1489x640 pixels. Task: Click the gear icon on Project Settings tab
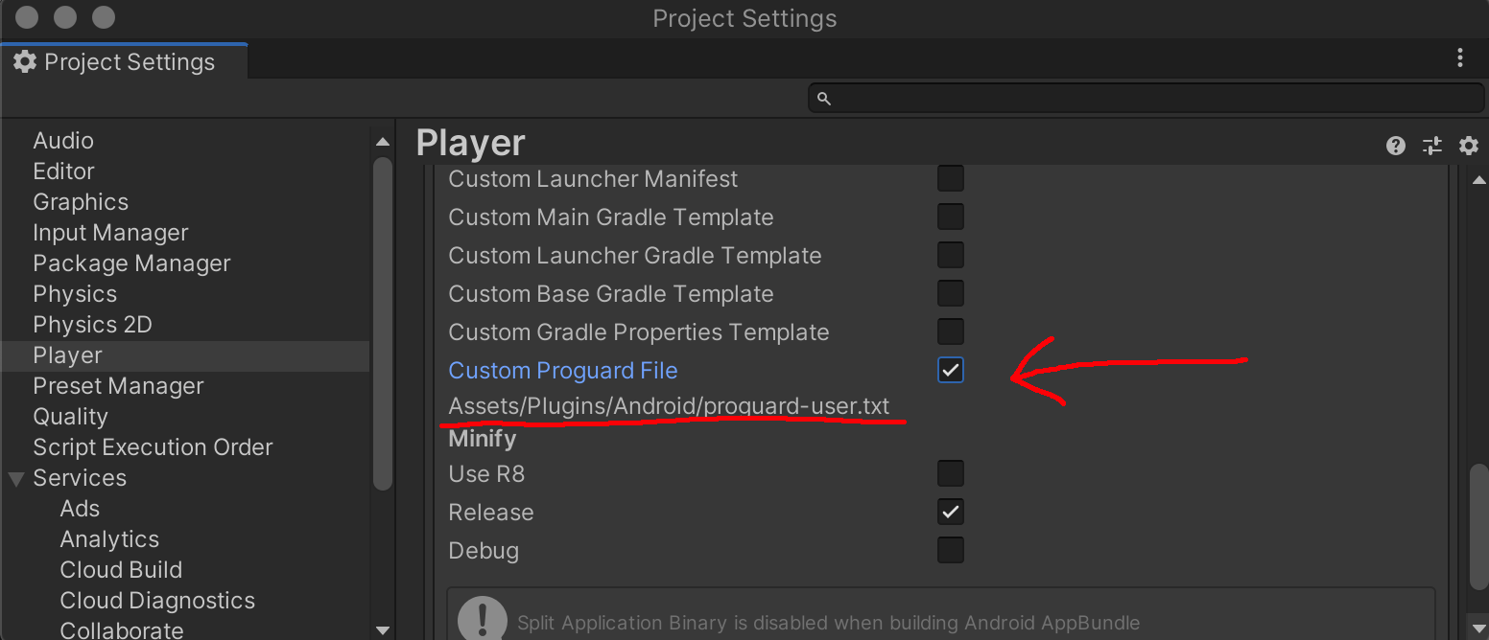pyautogui.click(x=25, y=62)
